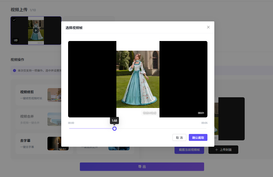
Task: Select the 视频修剪 option card
Action: pos(38,95)
